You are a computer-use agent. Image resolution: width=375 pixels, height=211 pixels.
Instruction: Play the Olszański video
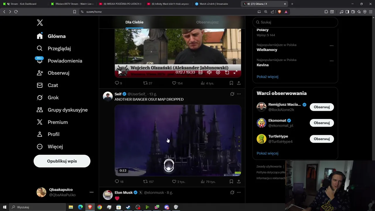120,72
